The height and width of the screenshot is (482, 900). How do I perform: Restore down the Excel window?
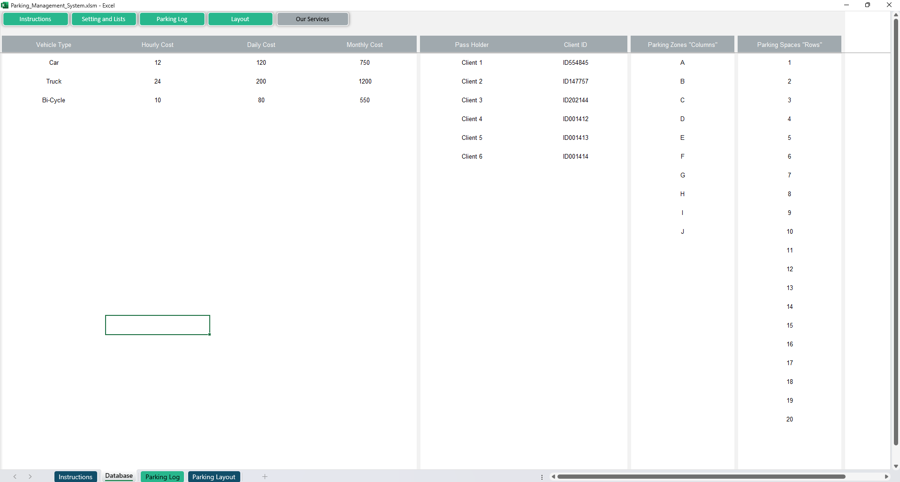click(868, 5)
